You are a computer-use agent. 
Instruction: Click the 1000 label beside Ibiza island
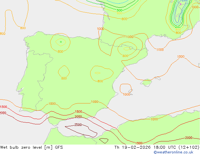click(x=126, y=94)
